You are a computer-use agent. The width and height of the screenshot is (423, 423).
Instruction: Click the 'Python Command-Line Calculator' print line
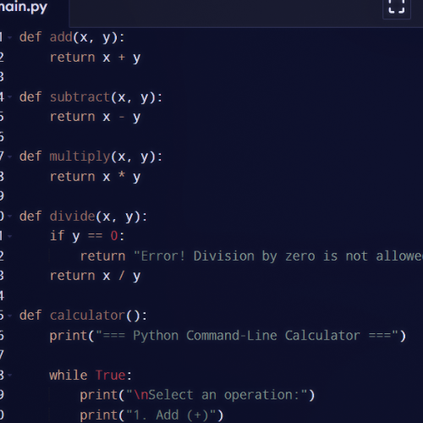point(228,336)
